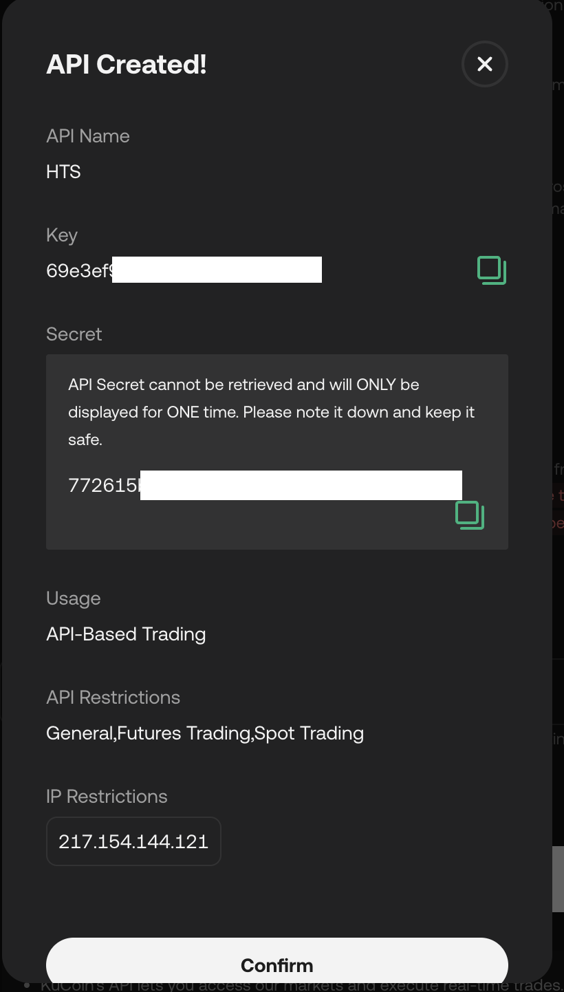Click the IP Restrictions section label
The width and height of the screenshot is (564, 992).
(x=107, y=796)
